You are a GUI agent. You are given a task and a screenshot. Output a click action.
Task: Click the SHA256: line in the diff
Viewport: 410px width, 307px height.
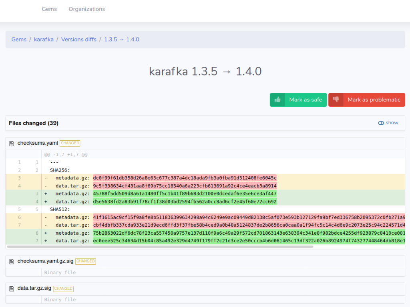[x=60, y=170]
